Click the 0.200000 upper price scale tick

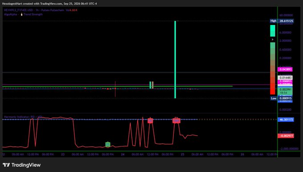(285, 58)
